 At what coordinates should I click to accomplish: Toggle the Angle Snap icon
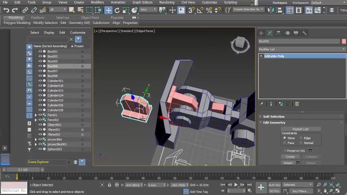click(x=200, y=10)
